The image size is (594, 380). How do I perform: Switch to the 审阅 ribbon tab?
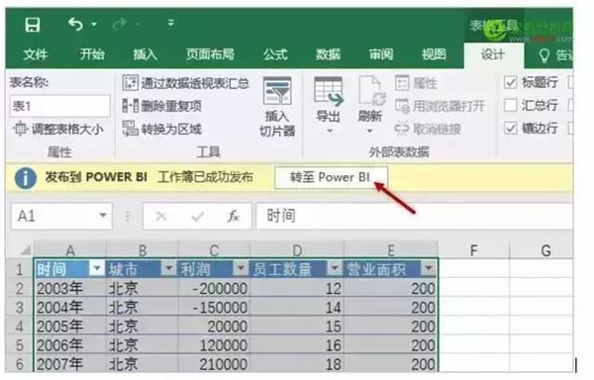381,54
